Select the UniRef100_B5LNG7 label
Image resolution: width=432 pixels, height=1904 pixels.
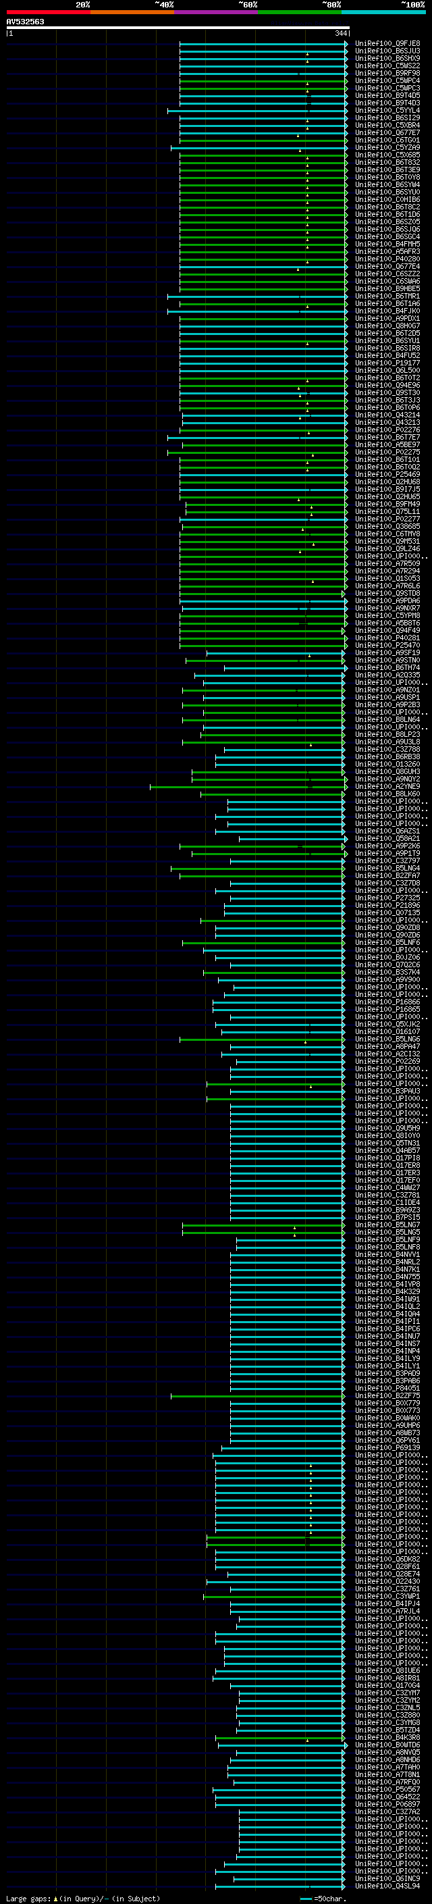coord(387,1225)
